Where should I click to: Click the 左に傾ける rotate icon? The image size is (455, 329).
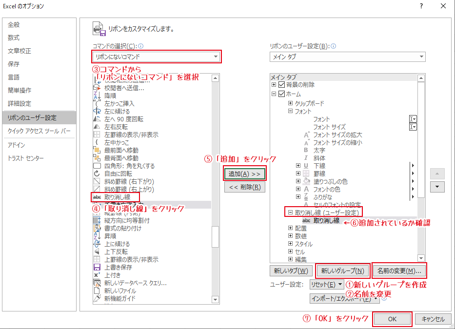click(97, 112)
